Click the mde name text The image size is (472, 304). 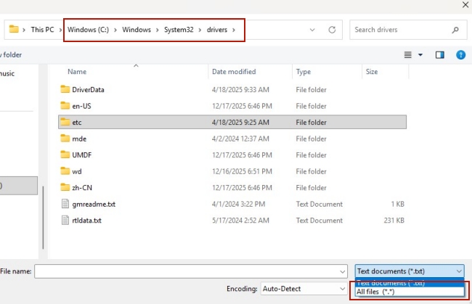[x=79, y=139]
